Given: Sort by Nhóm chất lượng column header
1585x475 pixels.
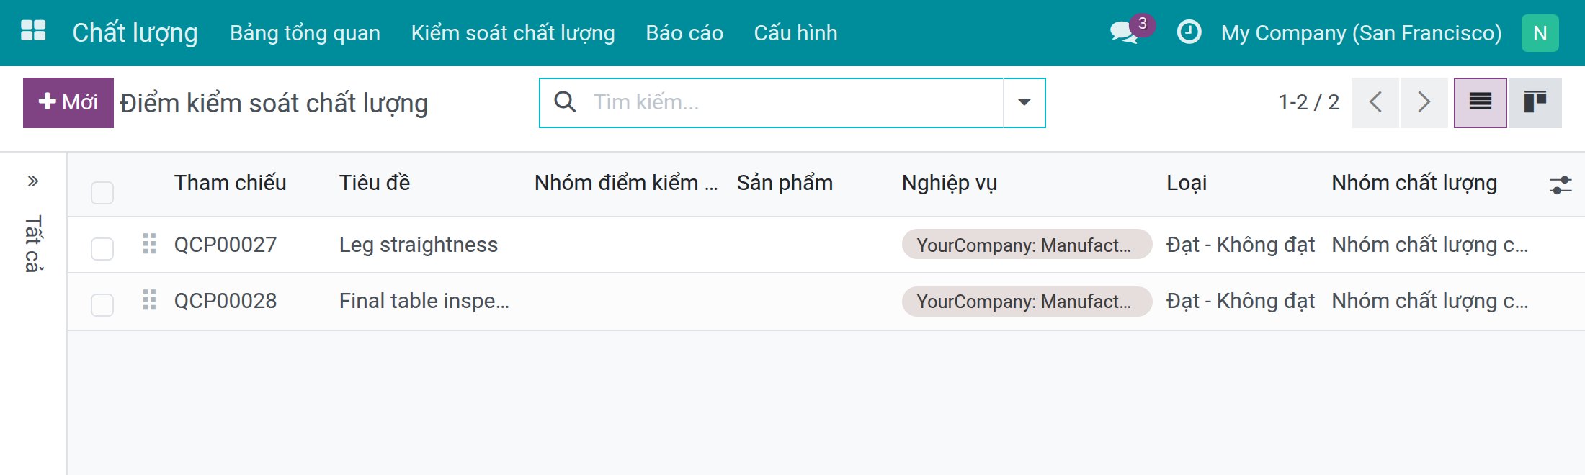Looking at the screenshot, I should (x=1414, y=183).
